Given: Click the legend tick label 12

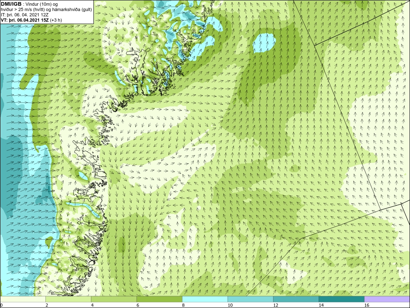Looking at the screenshot, I should click(x=276, y=305).
